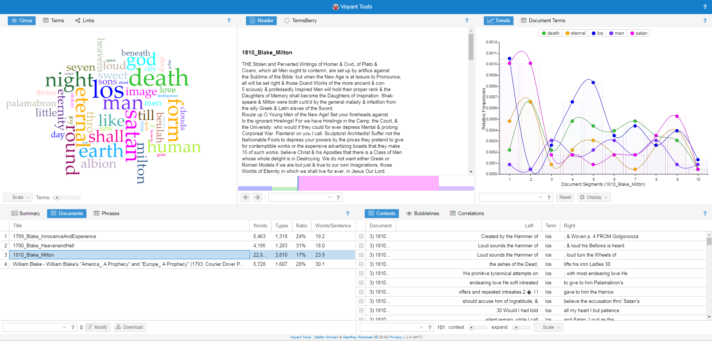Open help for the Contexts panel
The height and width of the screenshot is (341, 712).
[x=705, y=214]
